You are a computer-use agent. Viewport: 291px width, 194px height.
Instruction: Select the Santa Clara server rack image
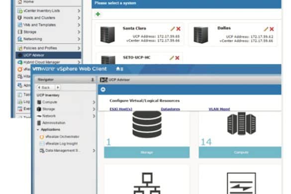point(107,35)
